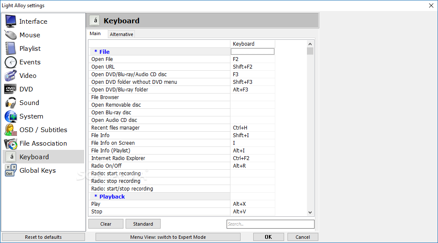Open the Interface settings monitor icon
Screen dimensions: 438x243
click(11, 21)
